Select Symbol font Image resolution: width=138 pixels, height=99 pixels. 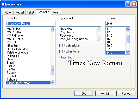[28, 76]
